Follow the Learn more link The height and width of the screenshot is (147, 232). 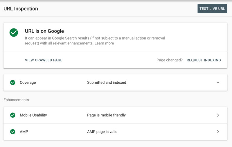[x=104, y=43]
